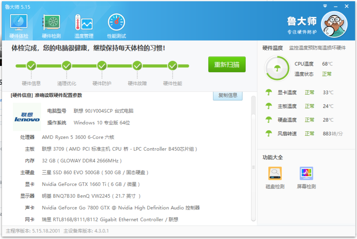Click the 主程序版本 5.15.18.2001 status text

pos(33,231)
